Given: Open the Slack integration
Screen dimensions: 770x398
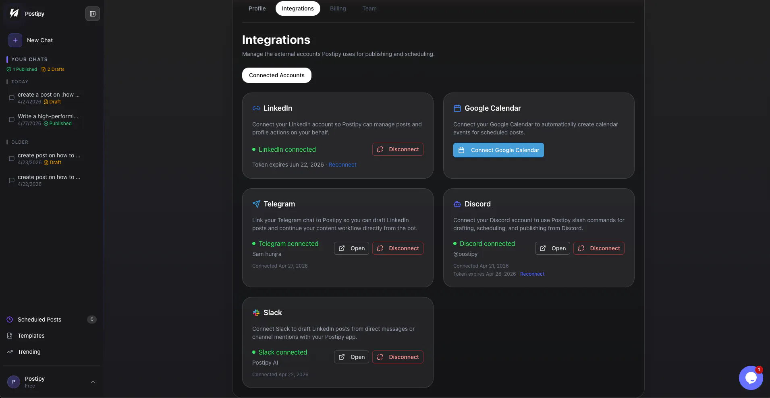Looking at the screenshot, I should (351, 357).
